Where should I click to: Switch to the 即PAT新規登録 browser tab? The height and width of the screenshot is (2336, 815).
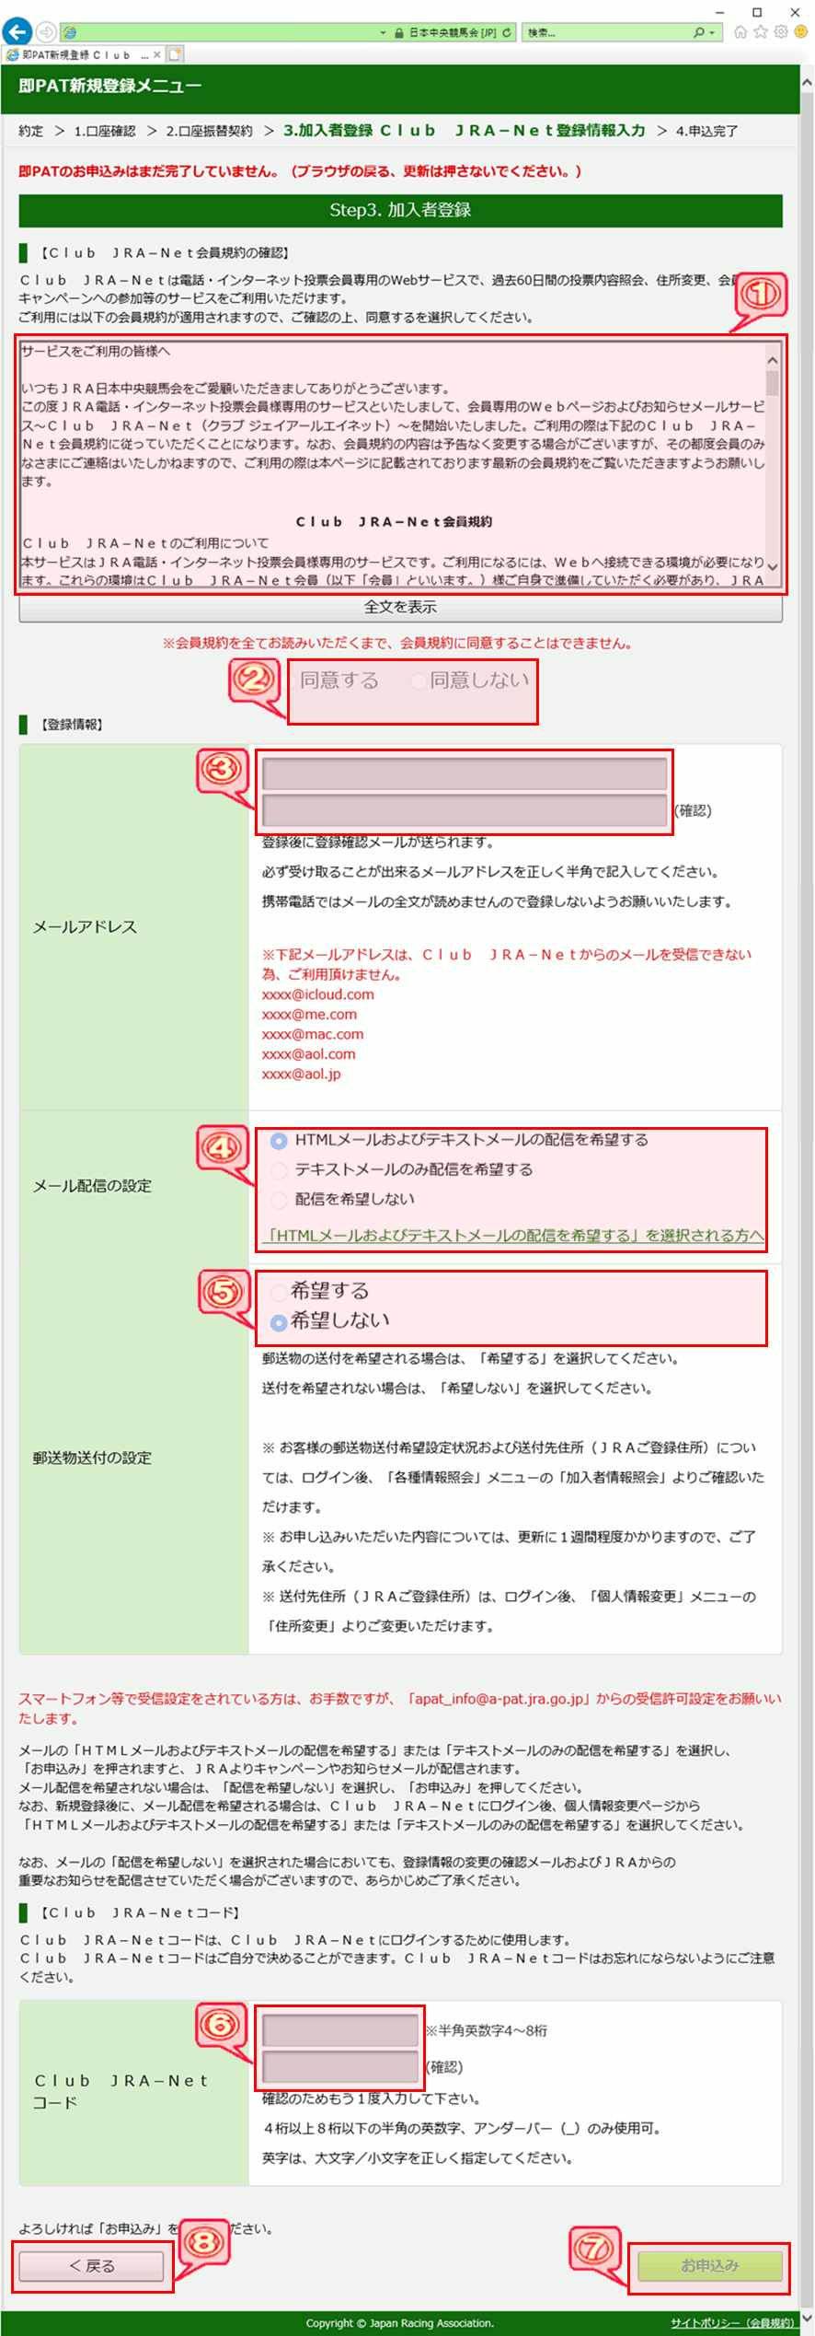click(x=78, y=55)
